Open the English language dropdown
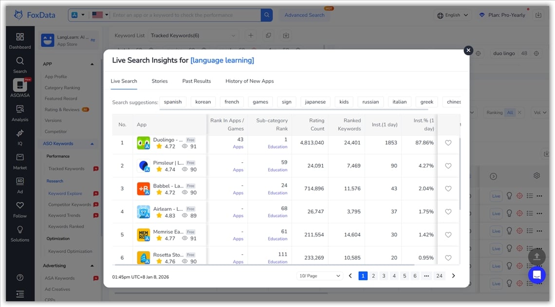555x307 pixels. tap(452, 15)
